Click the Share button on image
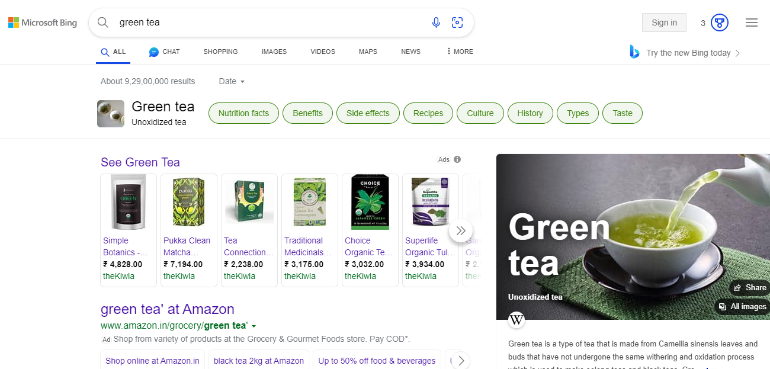 [750, 287]
